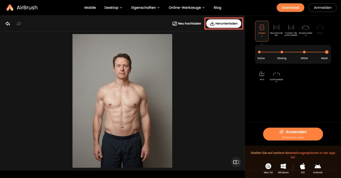
Task: Open the iOS app download
Action: click(303, 168)
